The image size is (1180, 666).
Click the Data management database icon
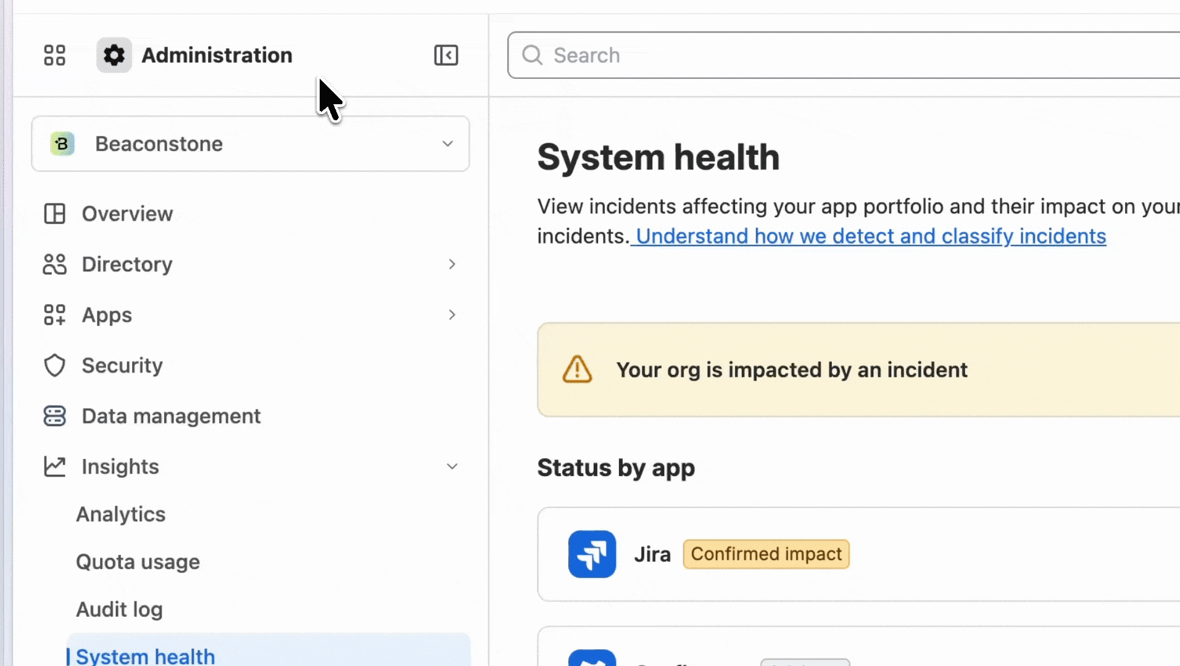pyautogui.click(x=54, y=416)
